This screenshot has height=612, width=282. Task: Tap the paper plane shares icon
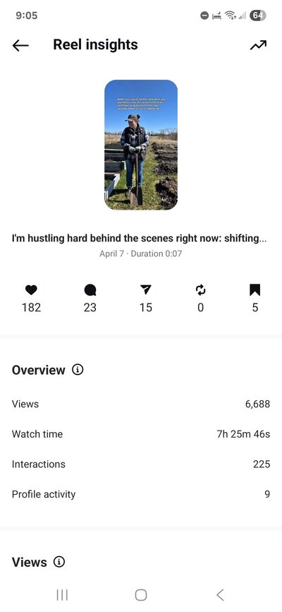point(145,289)
